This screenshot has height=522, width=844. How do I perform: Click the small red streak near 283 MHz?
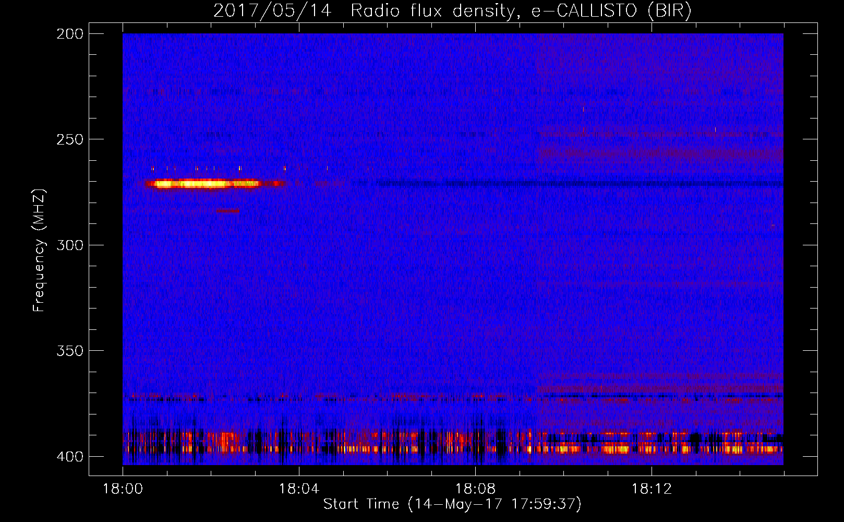[228, 211]
